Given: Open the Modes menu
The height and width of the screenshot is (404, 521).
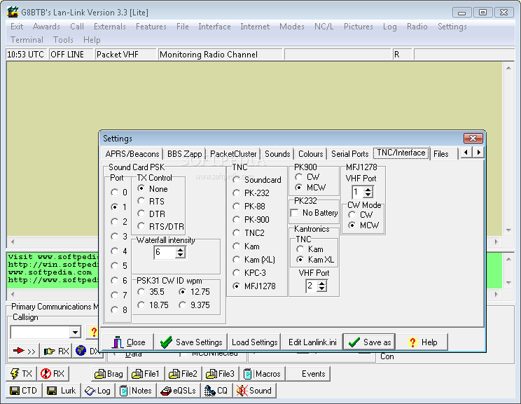Looking at the screenshot, I should [292, 27].
